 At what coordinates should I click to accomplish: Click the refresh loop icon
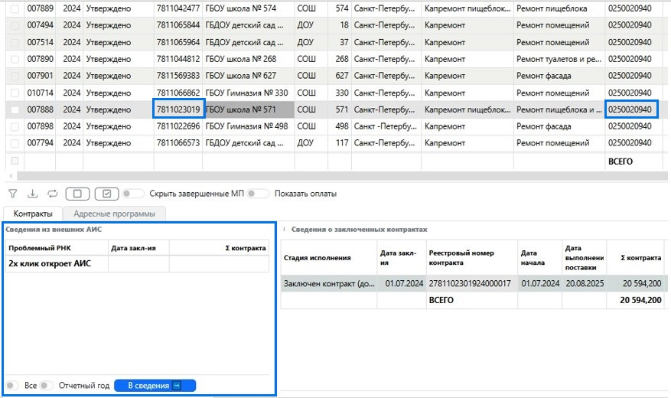coord(53,194)
